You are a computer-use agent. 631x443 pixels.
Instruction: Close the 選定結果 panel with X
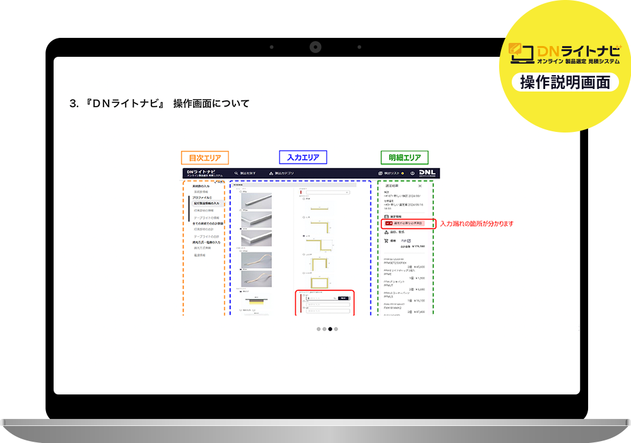point(420,186)
